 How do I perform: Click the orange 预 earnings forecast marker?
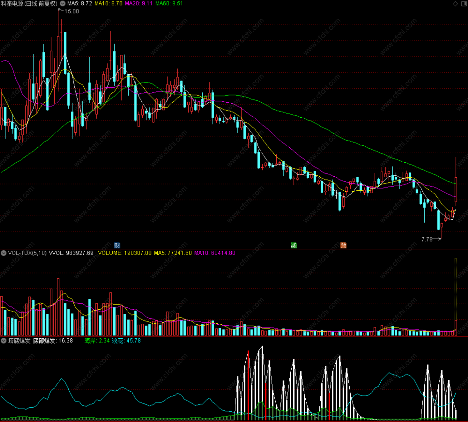[343, 245]
